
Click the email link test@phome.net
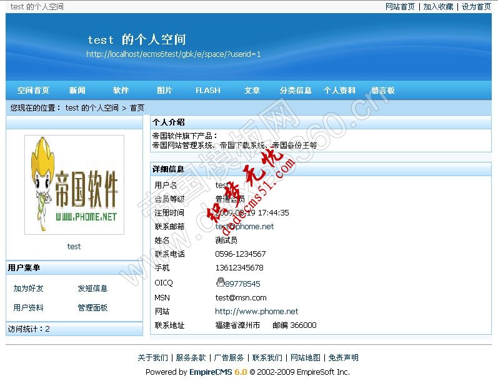[244, 226]
